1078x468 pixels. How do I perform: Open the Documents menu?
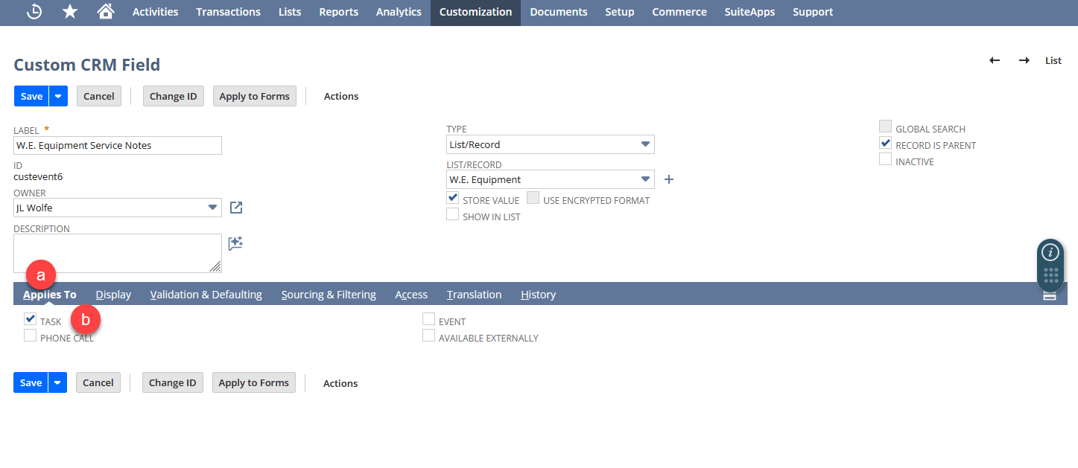(x=559, y=12)
